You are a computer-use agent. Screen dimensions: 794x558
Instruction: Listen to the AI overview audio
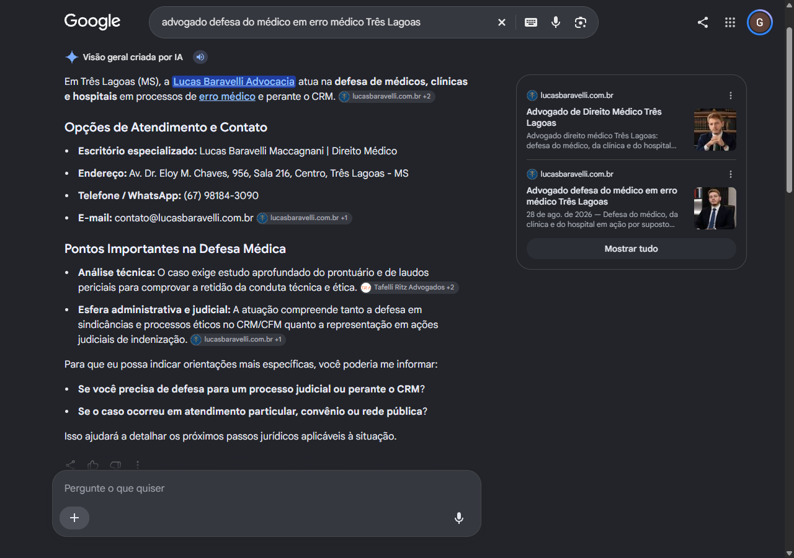200,57
